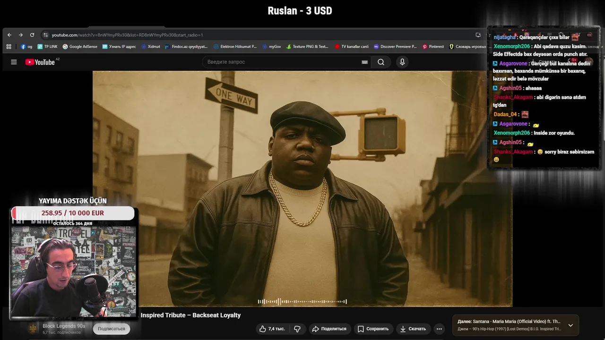Open the TP LINK bookmark
The height and width of the screenshot is (340, 605).
click(x=47, y=47)
